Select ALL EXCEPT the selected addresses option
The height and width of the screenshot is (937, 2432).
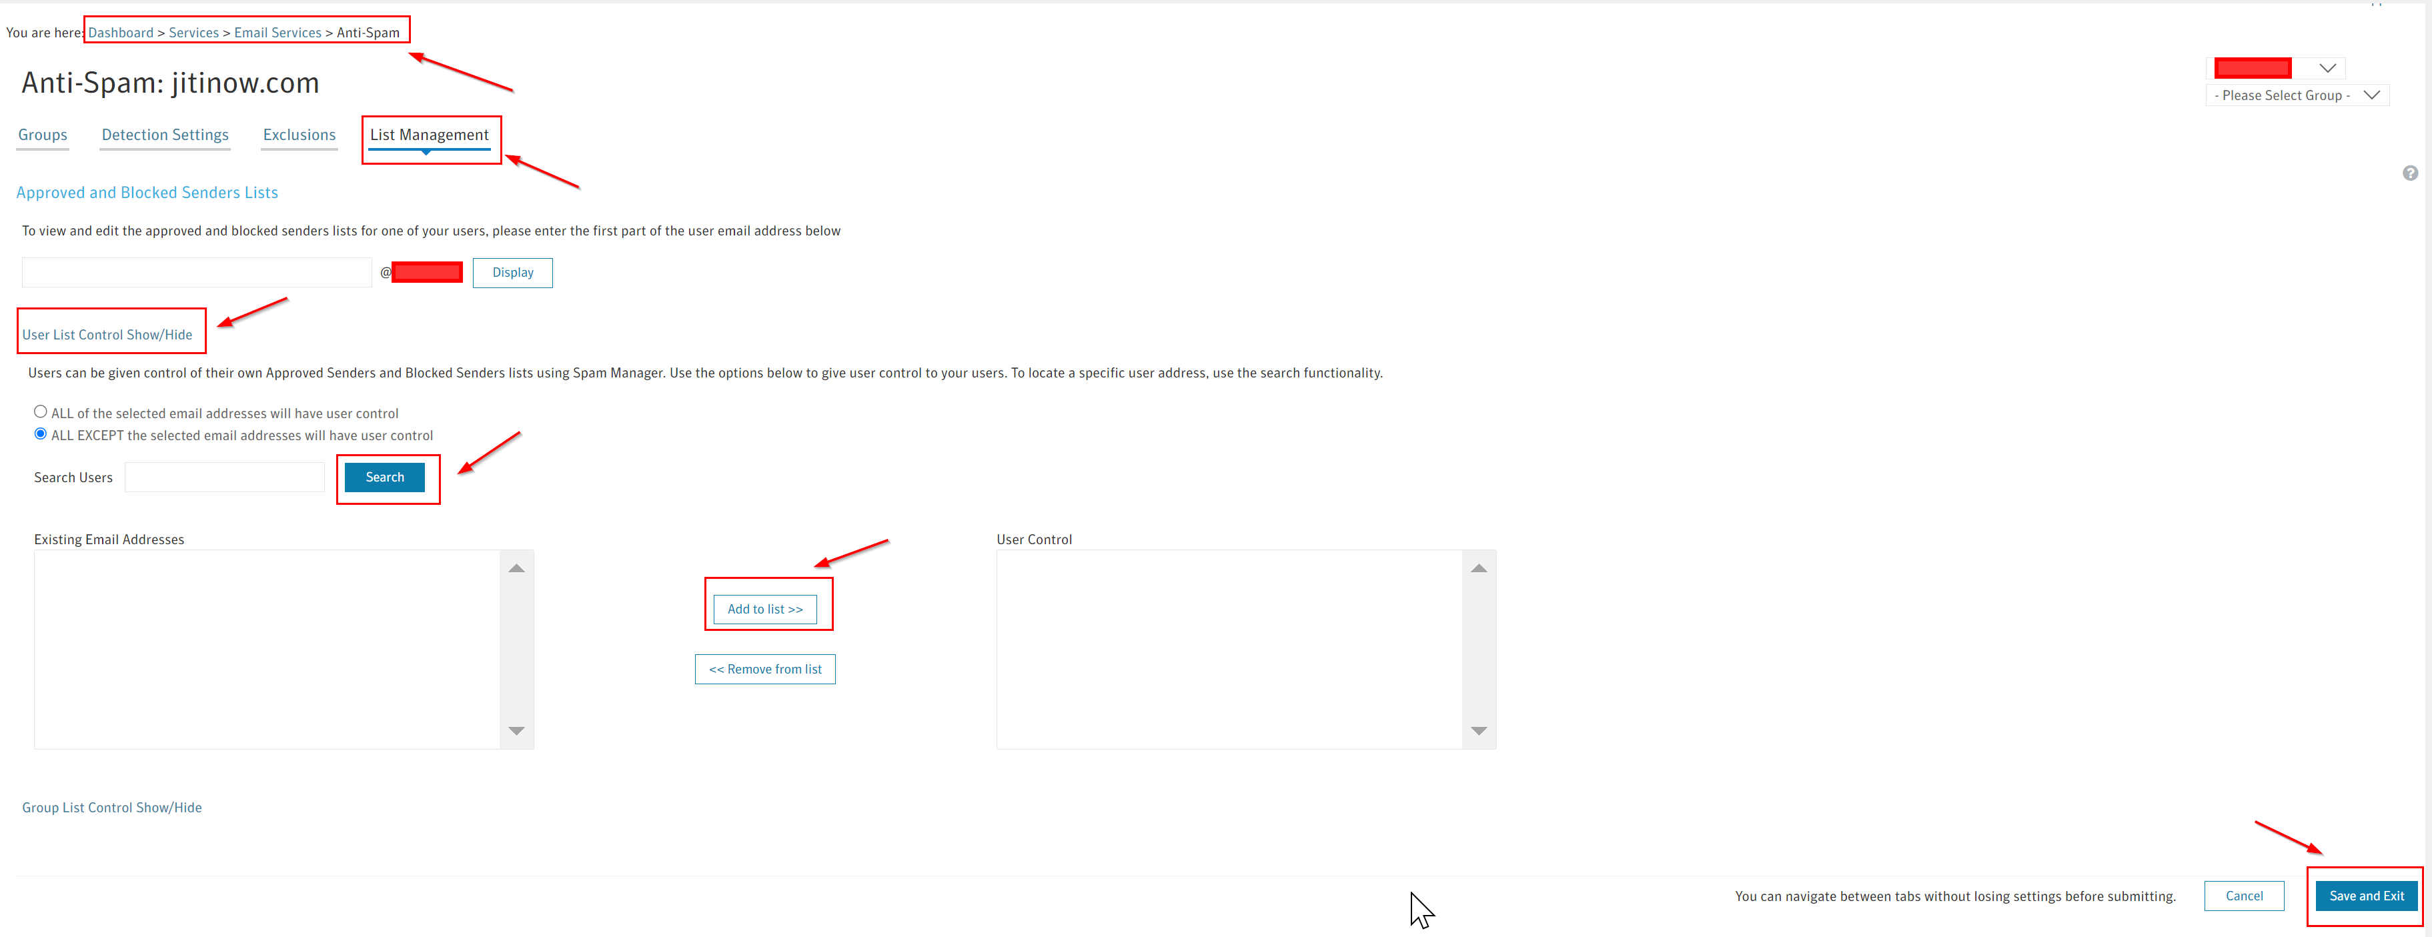click(41, 434)
